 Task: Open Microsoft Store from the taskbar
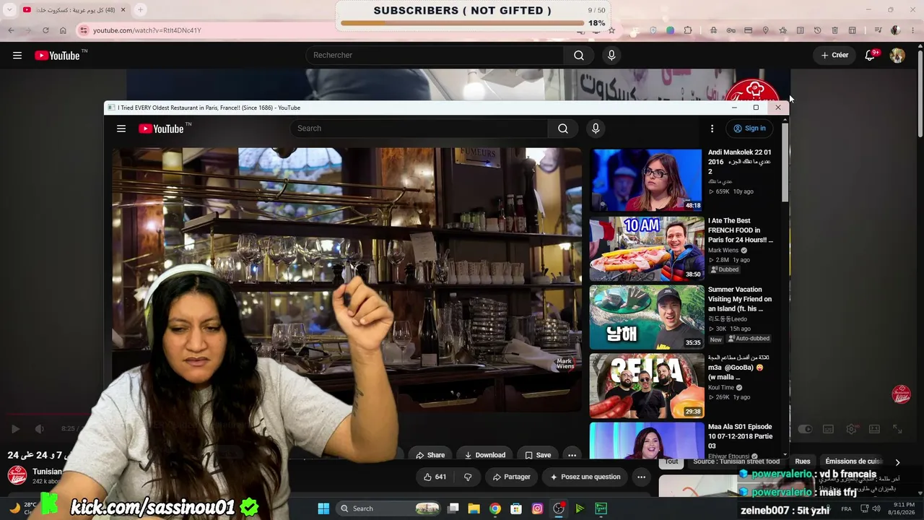point(516,508)
